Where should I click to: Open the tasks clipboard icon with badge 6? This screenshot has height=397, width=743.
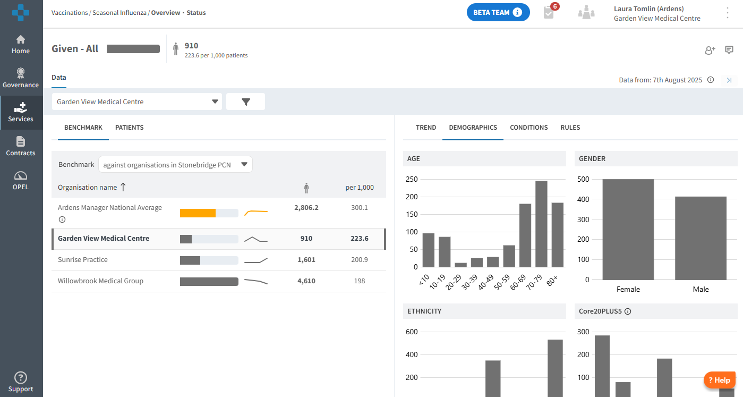(x=550, y=12)
